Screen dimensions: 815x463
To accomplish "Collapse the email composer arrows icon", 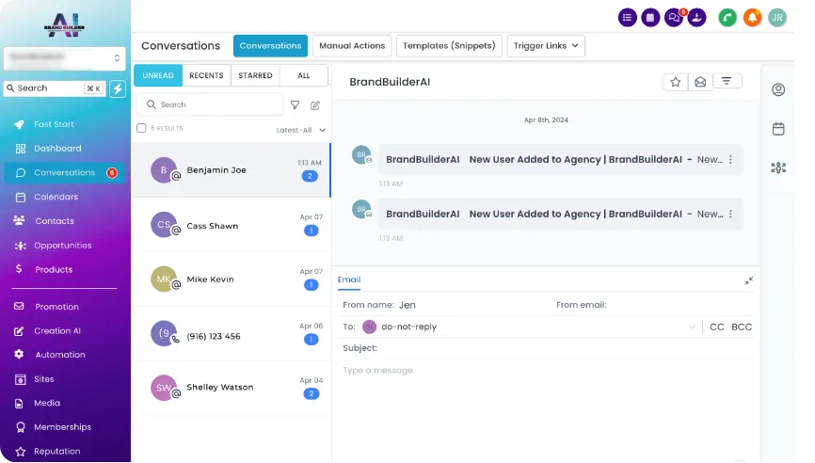I will click(x=748, y=280).
